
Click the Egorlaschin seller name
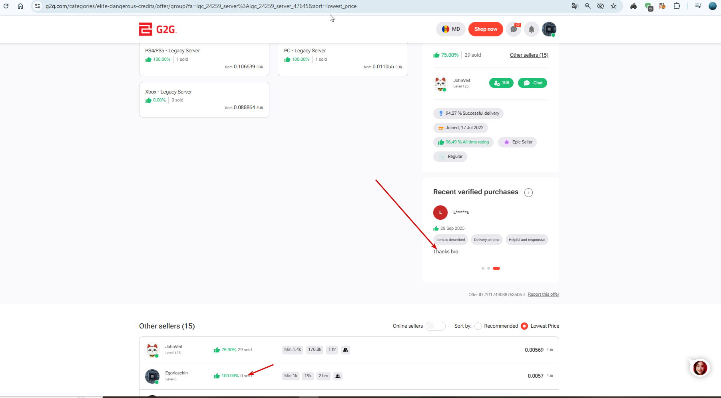[x=177, y=373]
